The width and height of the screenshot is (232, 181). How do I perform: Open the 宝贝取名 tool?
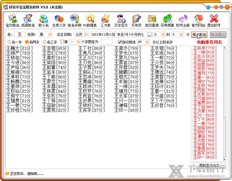coord(13,21)
